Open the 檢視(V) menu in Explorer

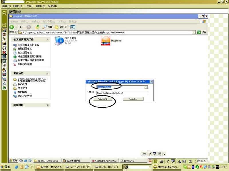pyautogui.click(x=35, y=22)
